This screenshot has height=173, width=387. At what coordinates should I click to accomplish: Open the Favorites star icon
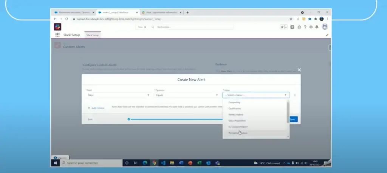click(x=282, y=27)
